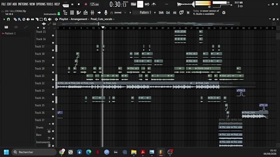Mute Track 18 using its dot
280x157 pixels.
[53, 57]
